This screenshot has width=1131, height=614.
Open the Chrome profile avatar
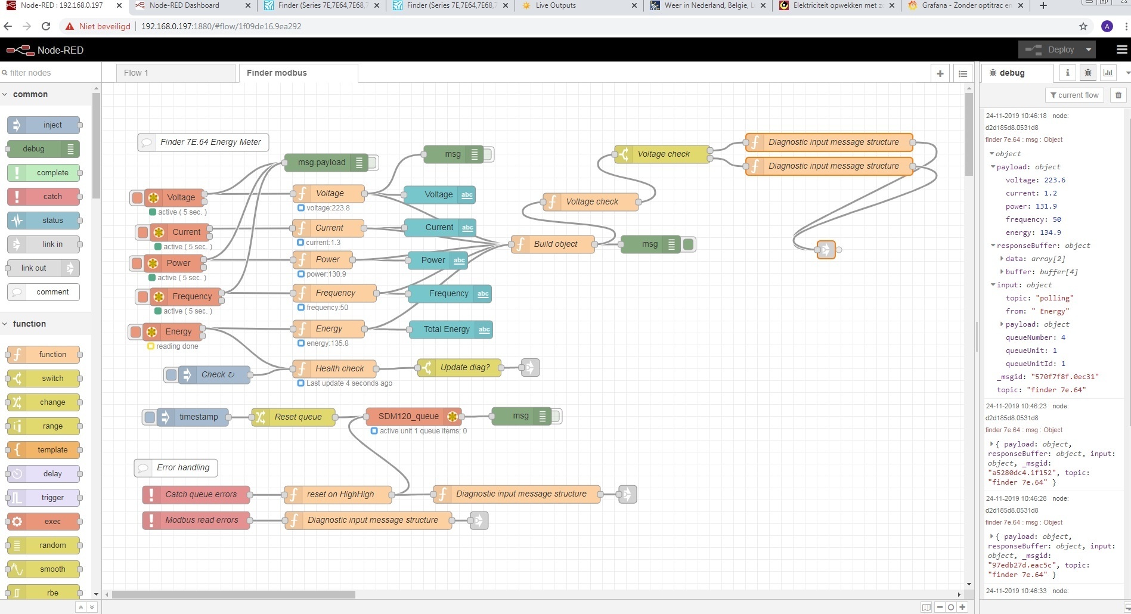1107,26
